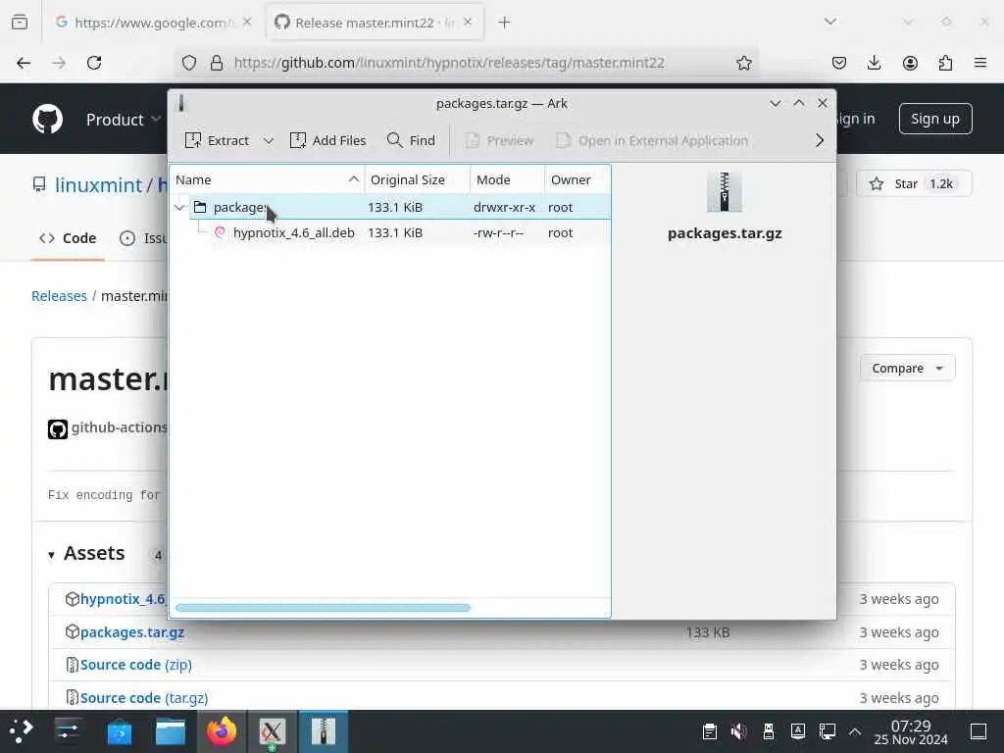This screenshot has height=753, width=1004.
Task: Open the GitHub Product menu
Action: pos(123,120)
